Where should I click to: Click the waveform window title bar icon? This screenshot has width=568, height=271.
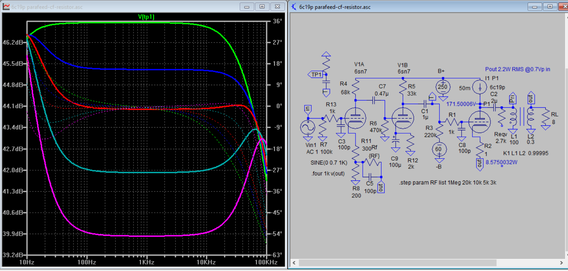[6, 7]
